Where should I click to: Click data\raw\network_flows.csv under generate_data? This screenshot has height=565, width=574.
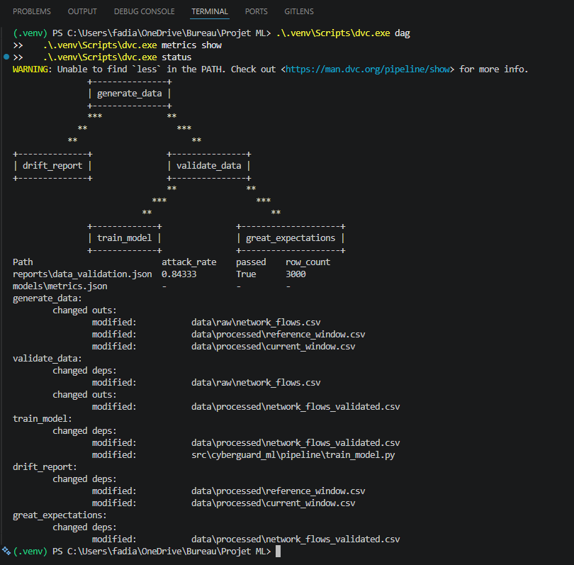[256, 323]
